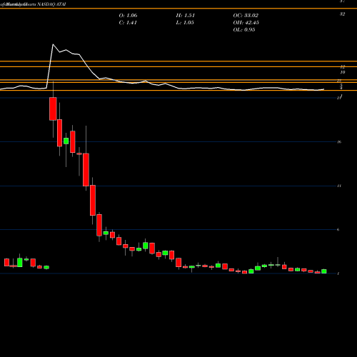Click the OC: 33.02 value

[x=246, y=16]
